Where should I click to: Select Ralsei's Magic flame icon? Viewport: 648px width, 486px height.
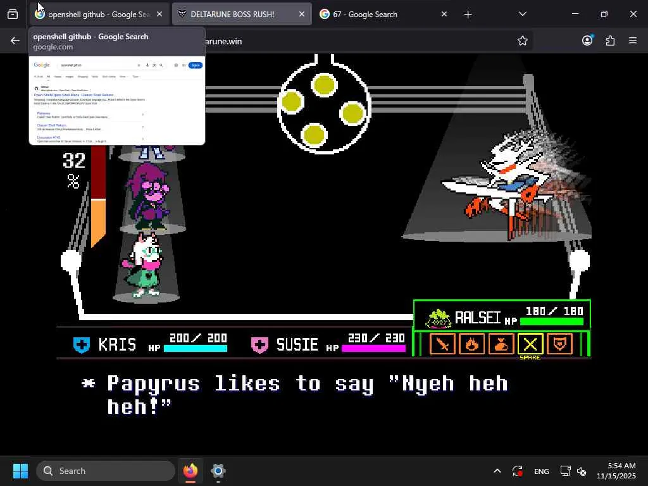coord(471,344)
